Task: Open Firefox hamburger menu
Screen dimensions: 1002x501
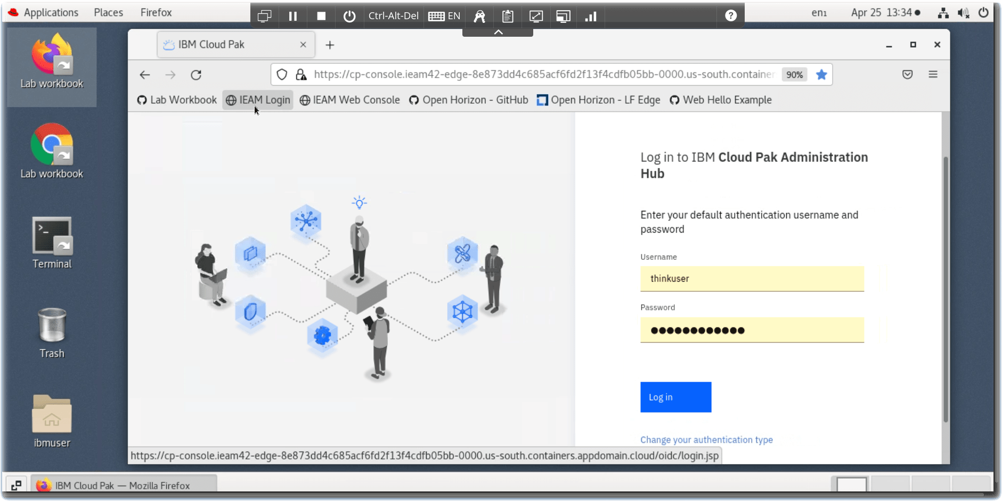Action: click(x=933, y=75)
